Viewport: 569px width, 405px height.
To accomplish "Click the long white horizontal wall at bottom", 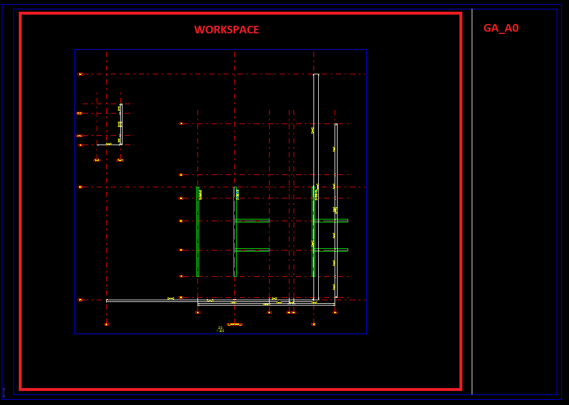I will click(x=146, y=300).
